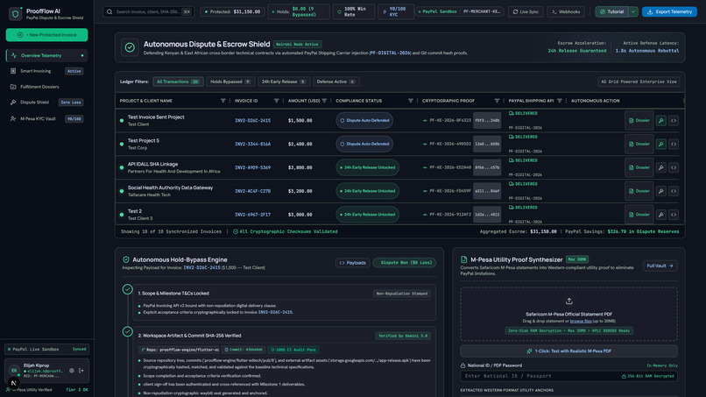Select the All Transactions ledger filter
Viewport: 706px width, 397px height.
[178, 82]
